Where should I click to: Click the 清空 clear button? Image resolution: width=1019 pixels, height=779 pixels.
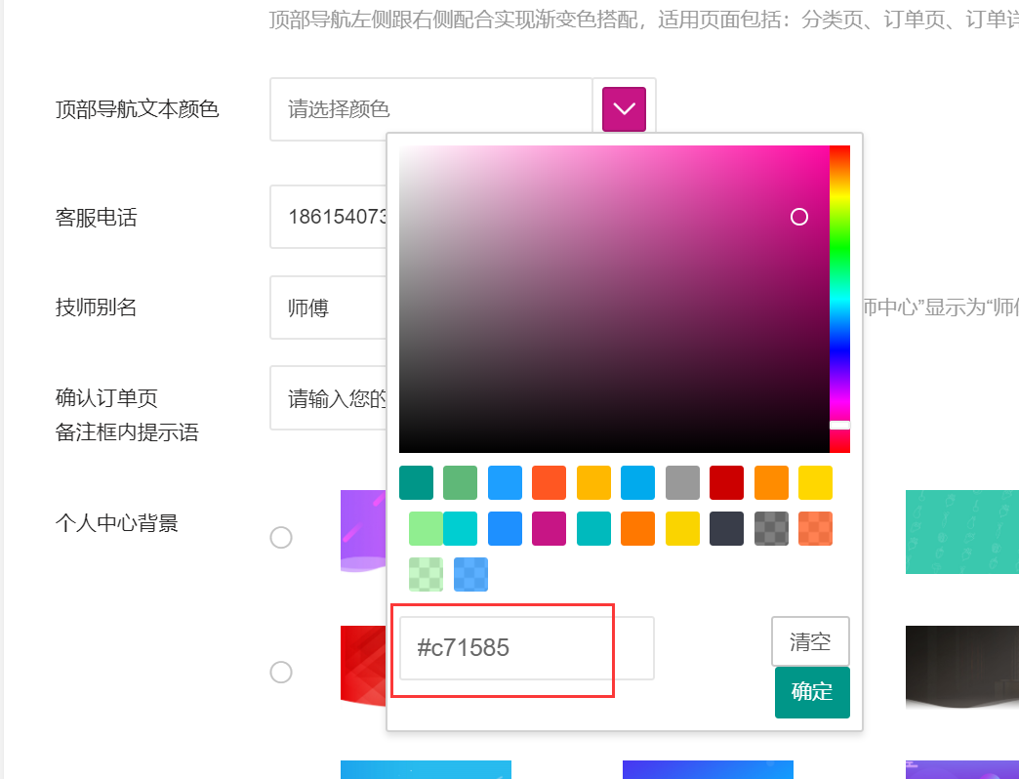tap(810, 641)
